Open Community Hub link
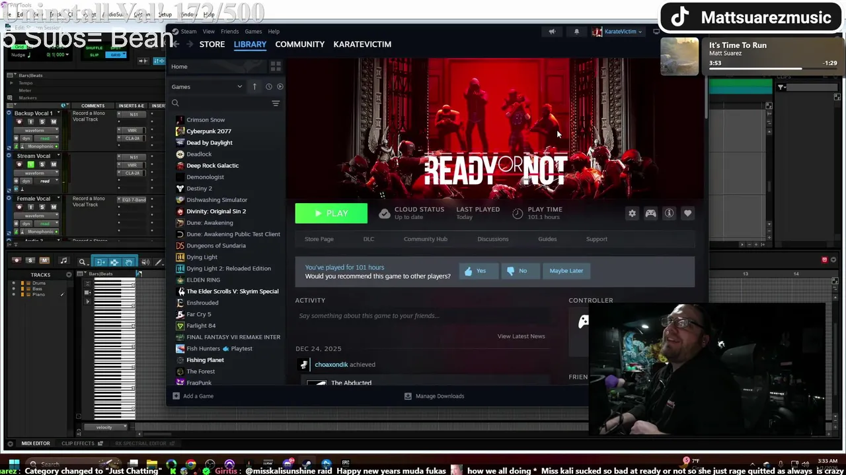This screenshot has width=846, height=475. tap(425, 239)
